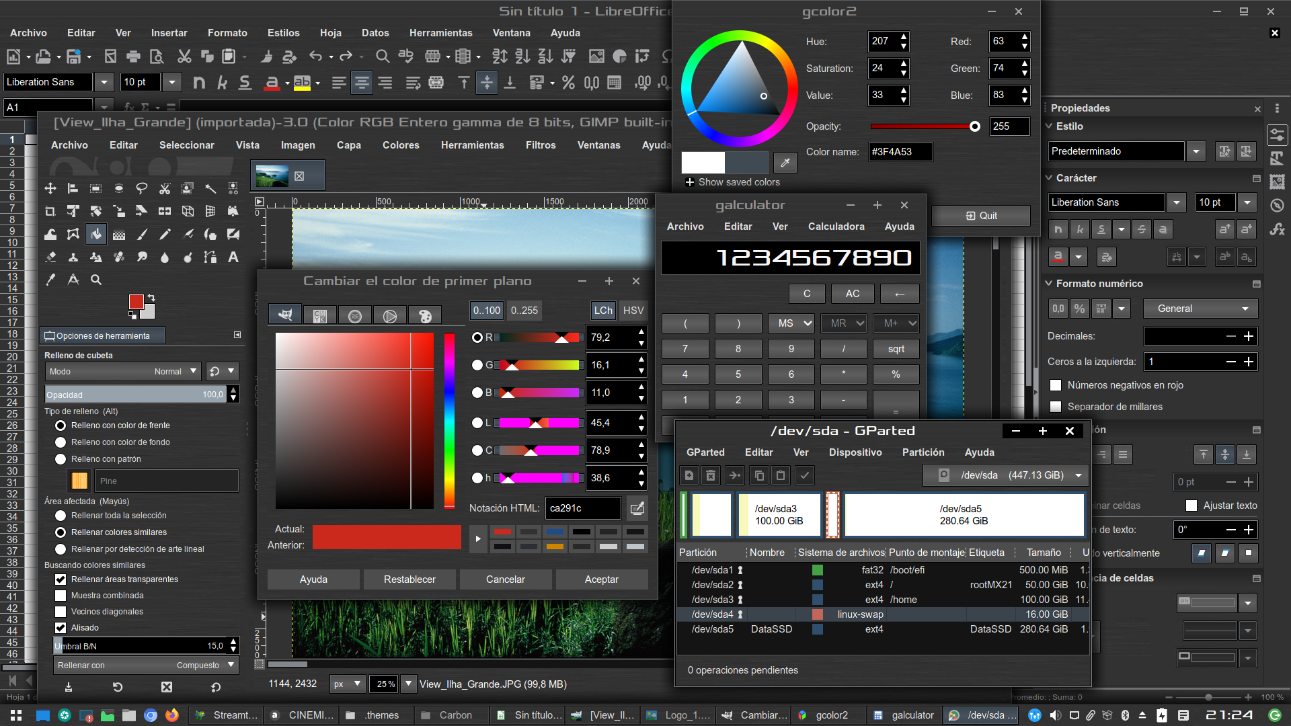
Task: Select the Text tool in GIMP
Action: (x=233, y=257)
